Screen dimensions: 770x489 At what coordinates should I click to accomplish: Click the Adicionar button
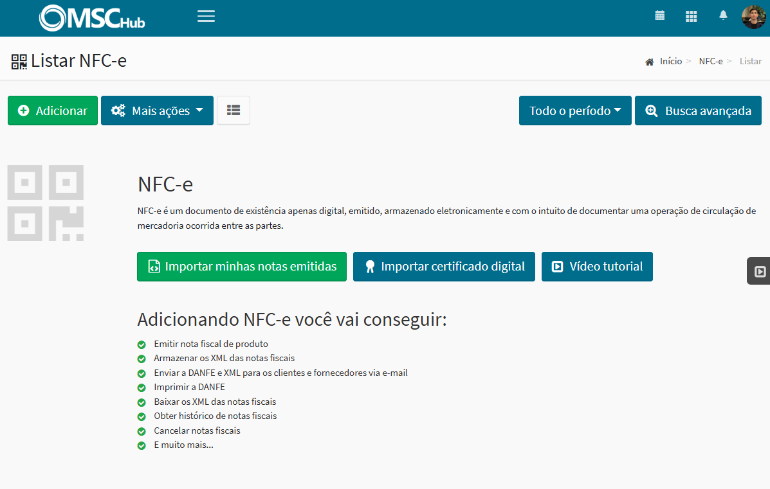coord(52,110)
